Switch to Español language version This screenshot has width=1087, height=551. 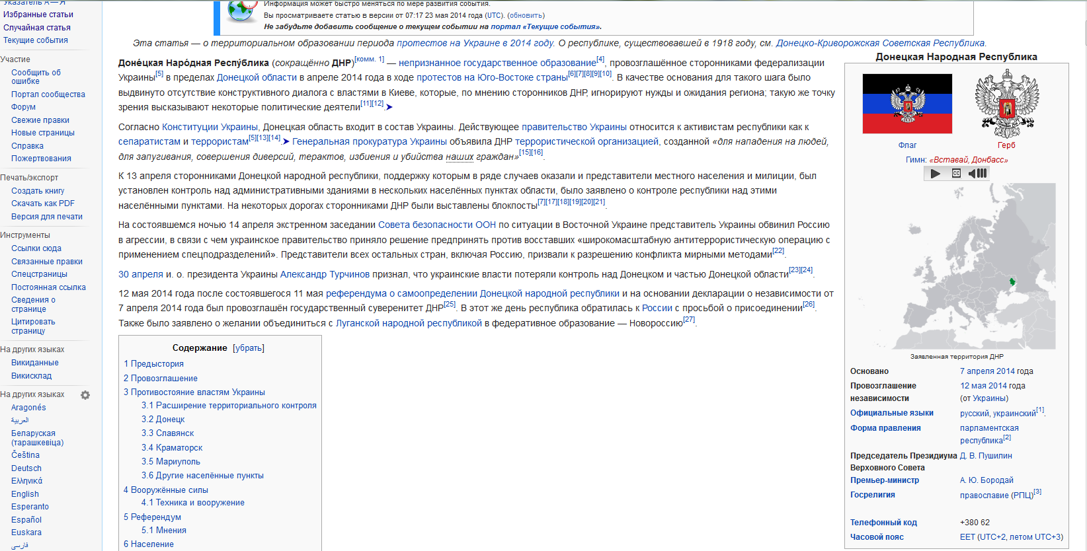coord(26,520)
